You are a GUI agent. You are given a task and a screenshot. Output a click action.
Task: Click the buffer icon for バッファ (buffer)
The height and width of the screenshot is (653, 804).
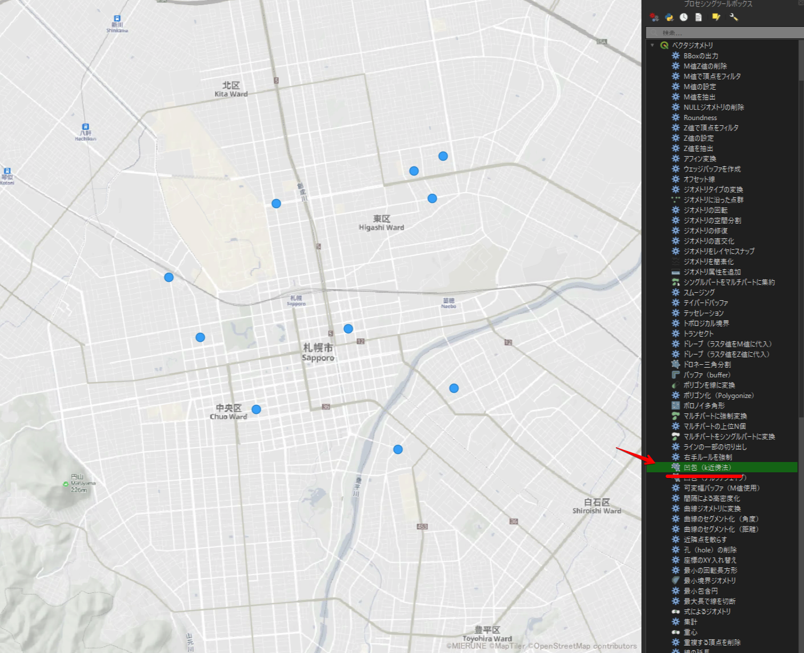click(675, 375)
